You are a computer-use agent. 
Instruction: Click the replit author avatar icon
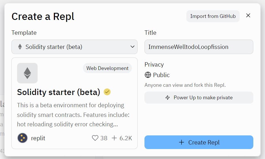[23, 138]
